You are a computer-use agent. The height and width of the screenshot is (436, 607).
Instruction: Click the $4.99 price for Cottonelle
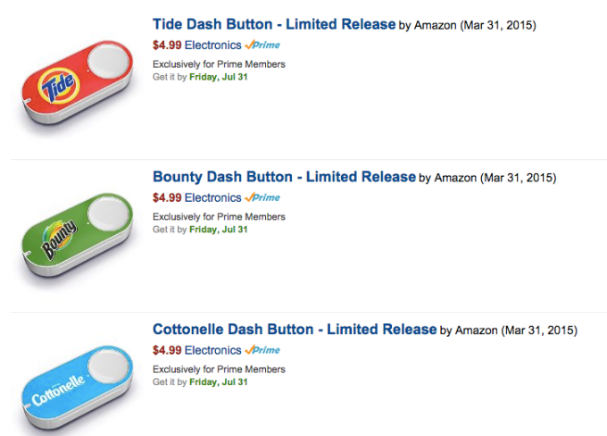point(167,350)
